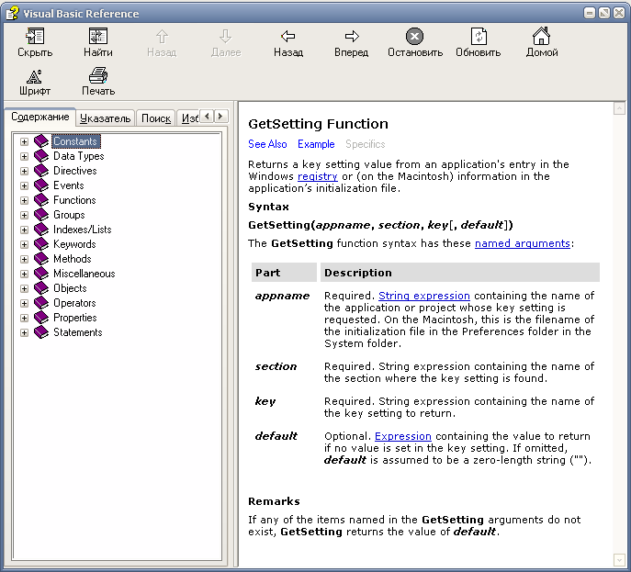Open the Шрифт font options
This screenshot has height=572, width=631.
click(35, 76)
